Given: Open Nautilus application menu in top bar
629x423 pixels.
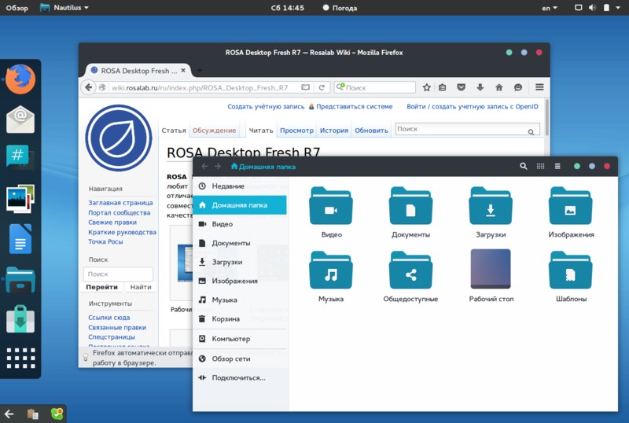Looking at the screenshot, I should [x=64, y=8].
